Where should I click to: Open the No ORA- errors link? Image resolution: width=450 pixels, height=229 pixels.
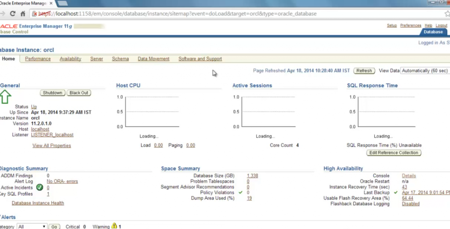(x=62, y=182)
